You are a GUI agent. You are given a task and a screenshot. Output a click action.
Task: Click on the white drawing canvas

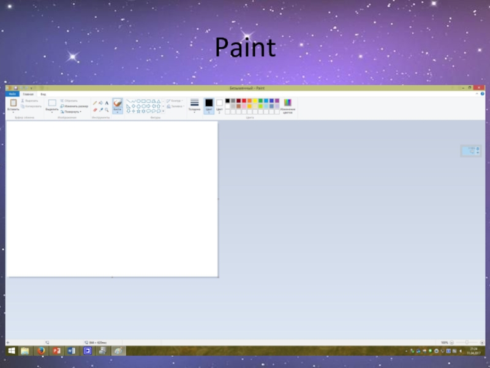(x=112, y=199)
